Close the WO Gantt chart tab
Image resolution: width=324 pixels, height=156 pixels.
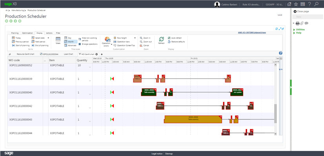96,54
